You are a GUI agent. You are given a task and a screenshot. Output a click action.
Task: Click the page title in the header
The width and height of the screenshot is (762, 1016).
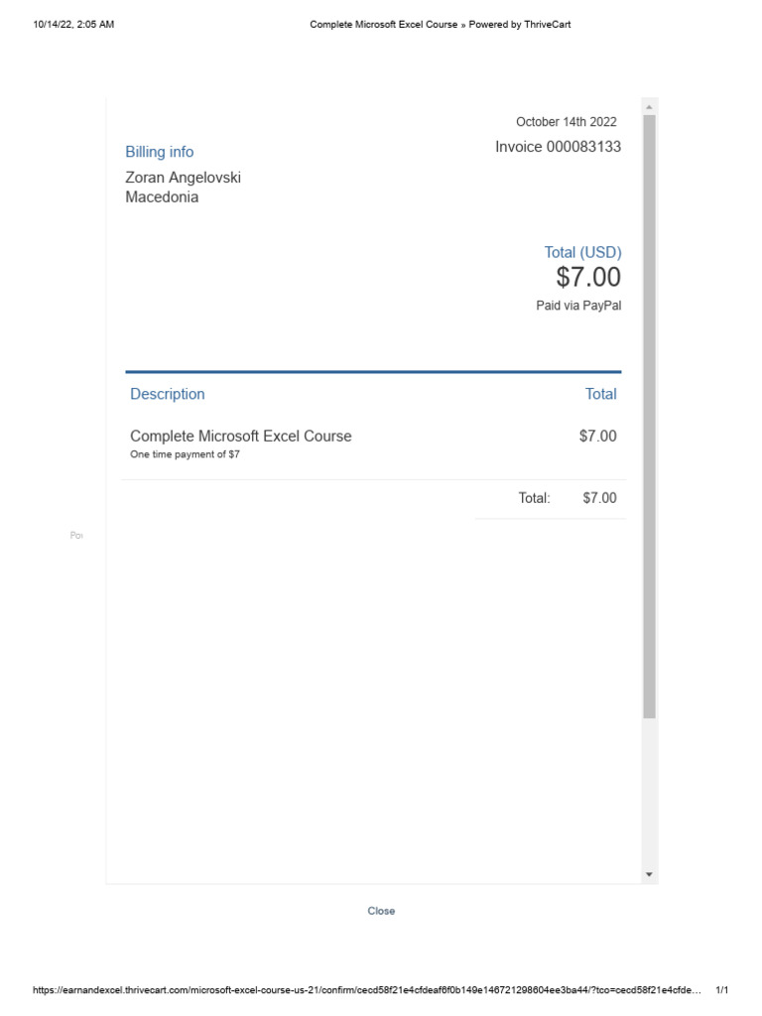[x=440, y=25]
